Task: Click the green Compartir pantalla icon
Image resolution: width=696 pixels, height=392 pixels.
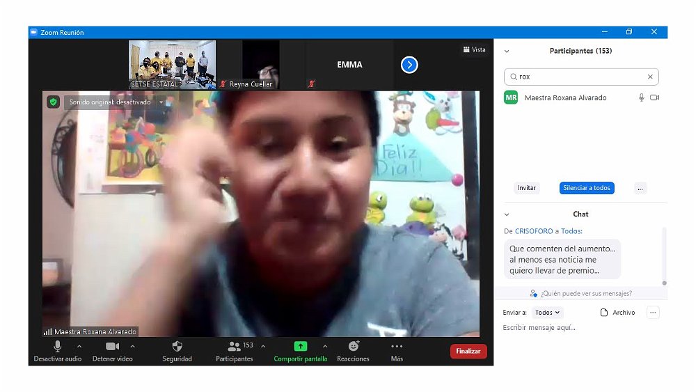Action: click(300, 346)
